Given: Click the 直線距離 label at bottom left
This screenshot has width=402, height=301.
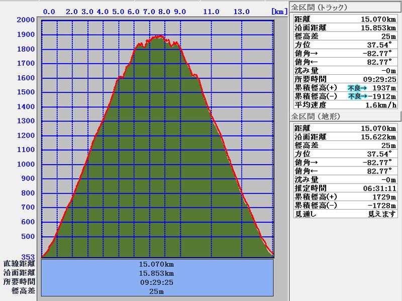Looking at the screenshot, I should coord(19,263).
